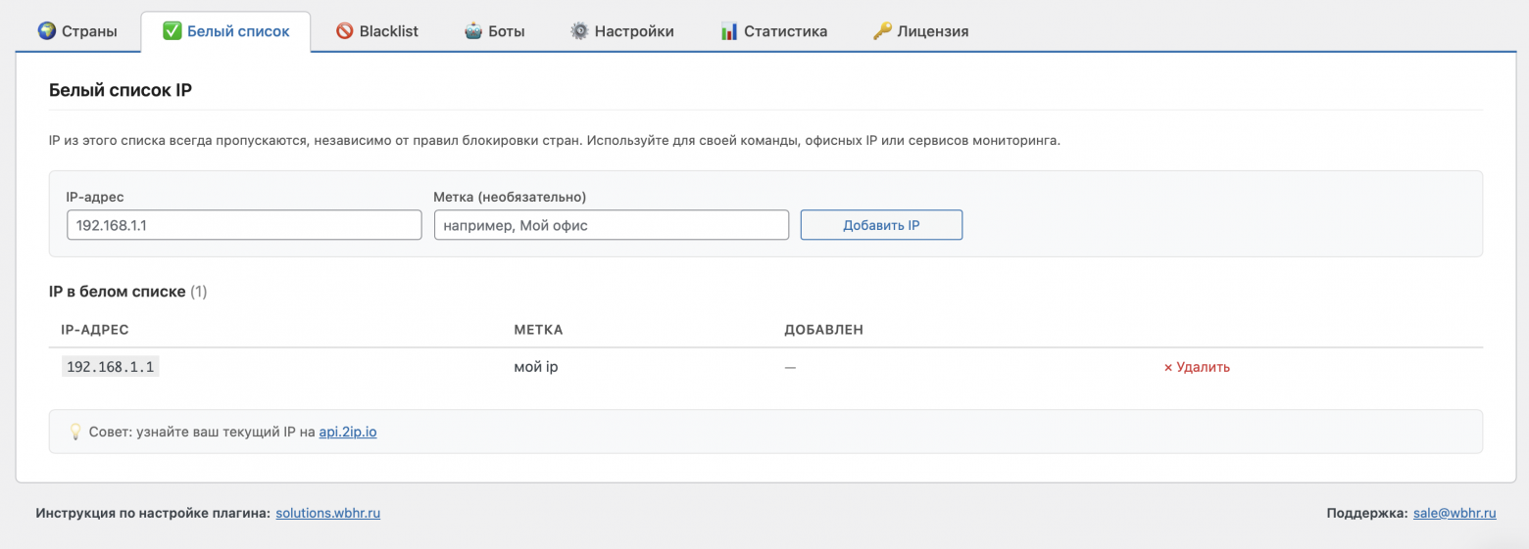Select the Белый список tab
Screen dimensions: 1529x549
225,31
